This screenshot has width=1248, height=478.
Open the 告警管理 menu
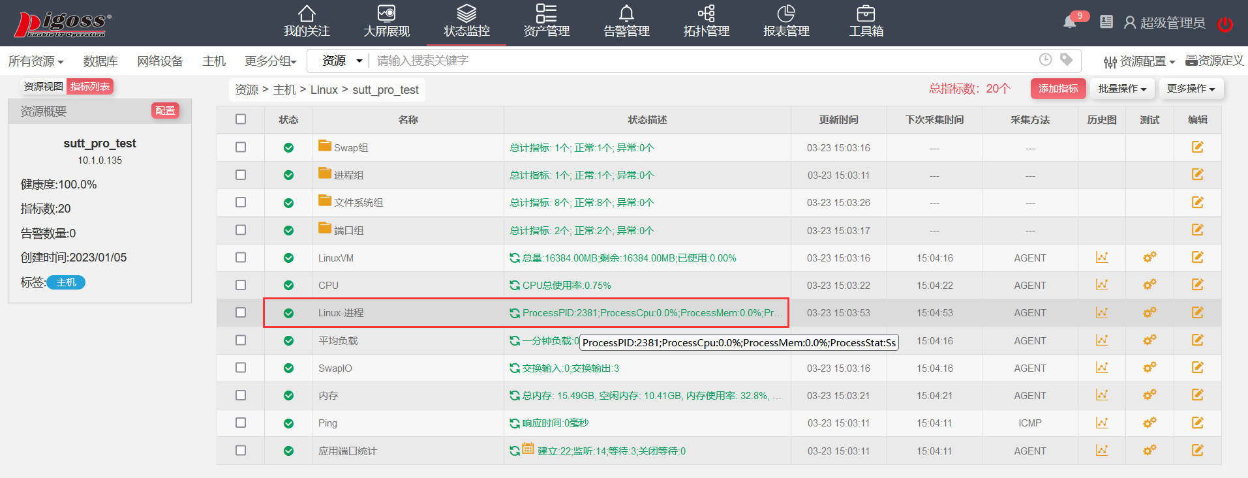point(626,22)
